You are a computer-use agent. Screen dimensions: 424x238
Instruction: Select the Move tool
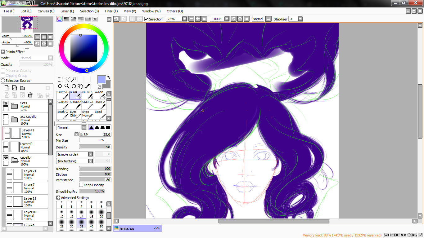coord(60,86)
